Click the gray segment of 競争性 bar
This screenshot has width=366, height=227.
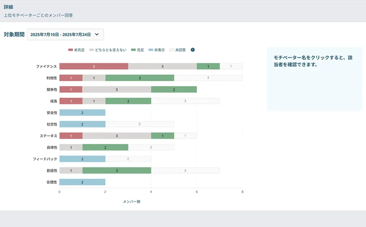[x=117, y=89]
